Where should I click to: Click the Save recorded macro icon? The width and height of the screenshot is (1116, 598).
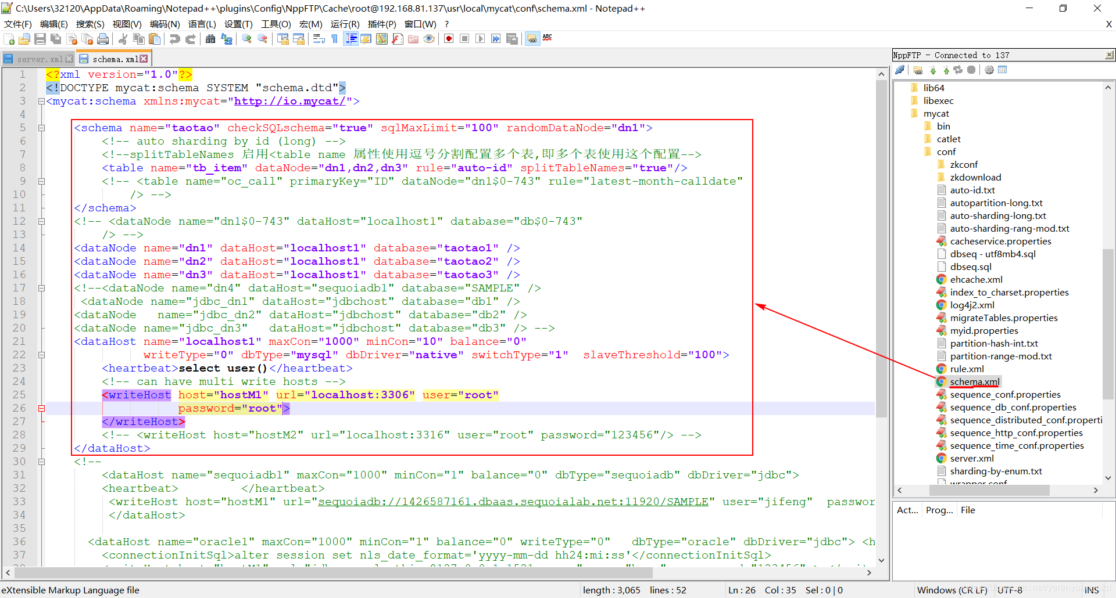pos(512,39)
